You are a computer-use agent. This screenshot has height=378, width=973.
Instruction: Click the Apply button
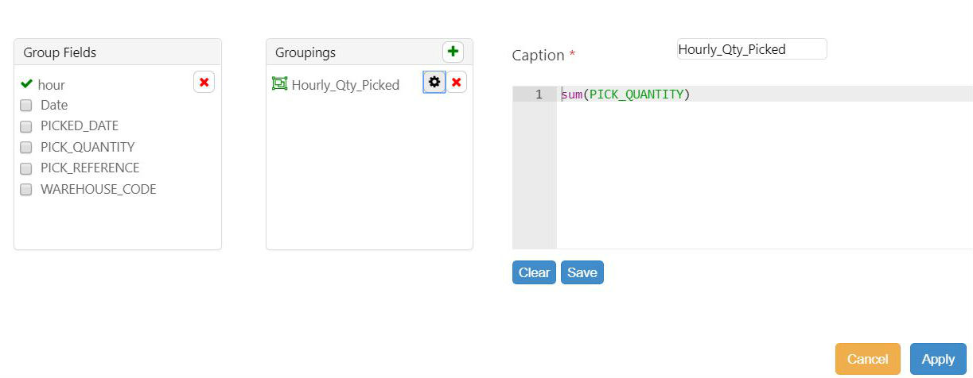click(937, 359)
